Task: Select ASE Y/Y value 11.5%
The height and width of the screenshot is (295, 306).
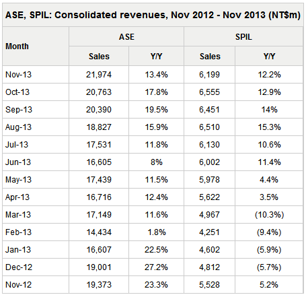Action: click(x=156, y=179)
